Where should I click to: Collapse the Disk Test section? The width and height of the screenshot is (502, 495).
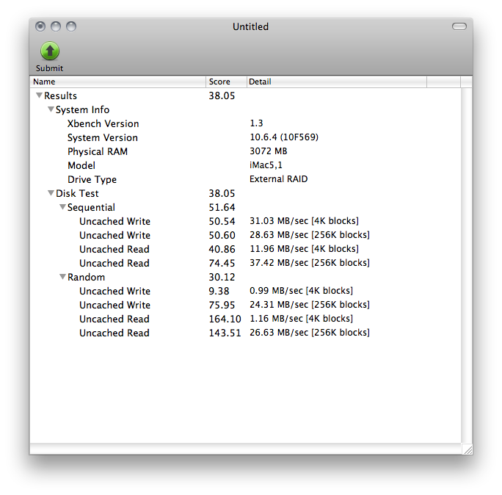(x=51, y=193)
